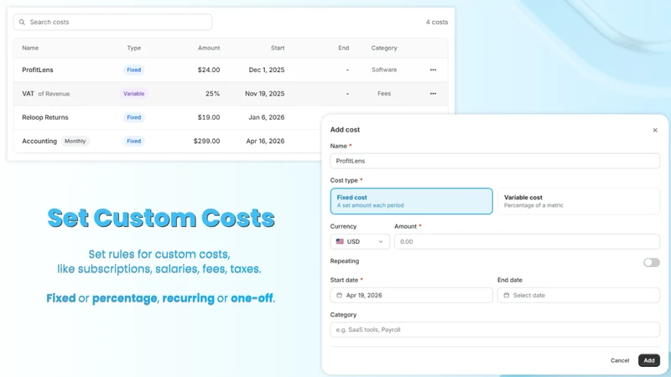Image resolution: width=671 pixels, height=377 pixels.
Task: Select the Accounting row name
Action: pyautogui.click(x=39, y=141)
